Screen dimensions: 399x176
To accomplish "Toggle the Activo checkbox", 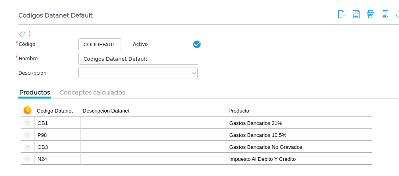I will (197, 44).
